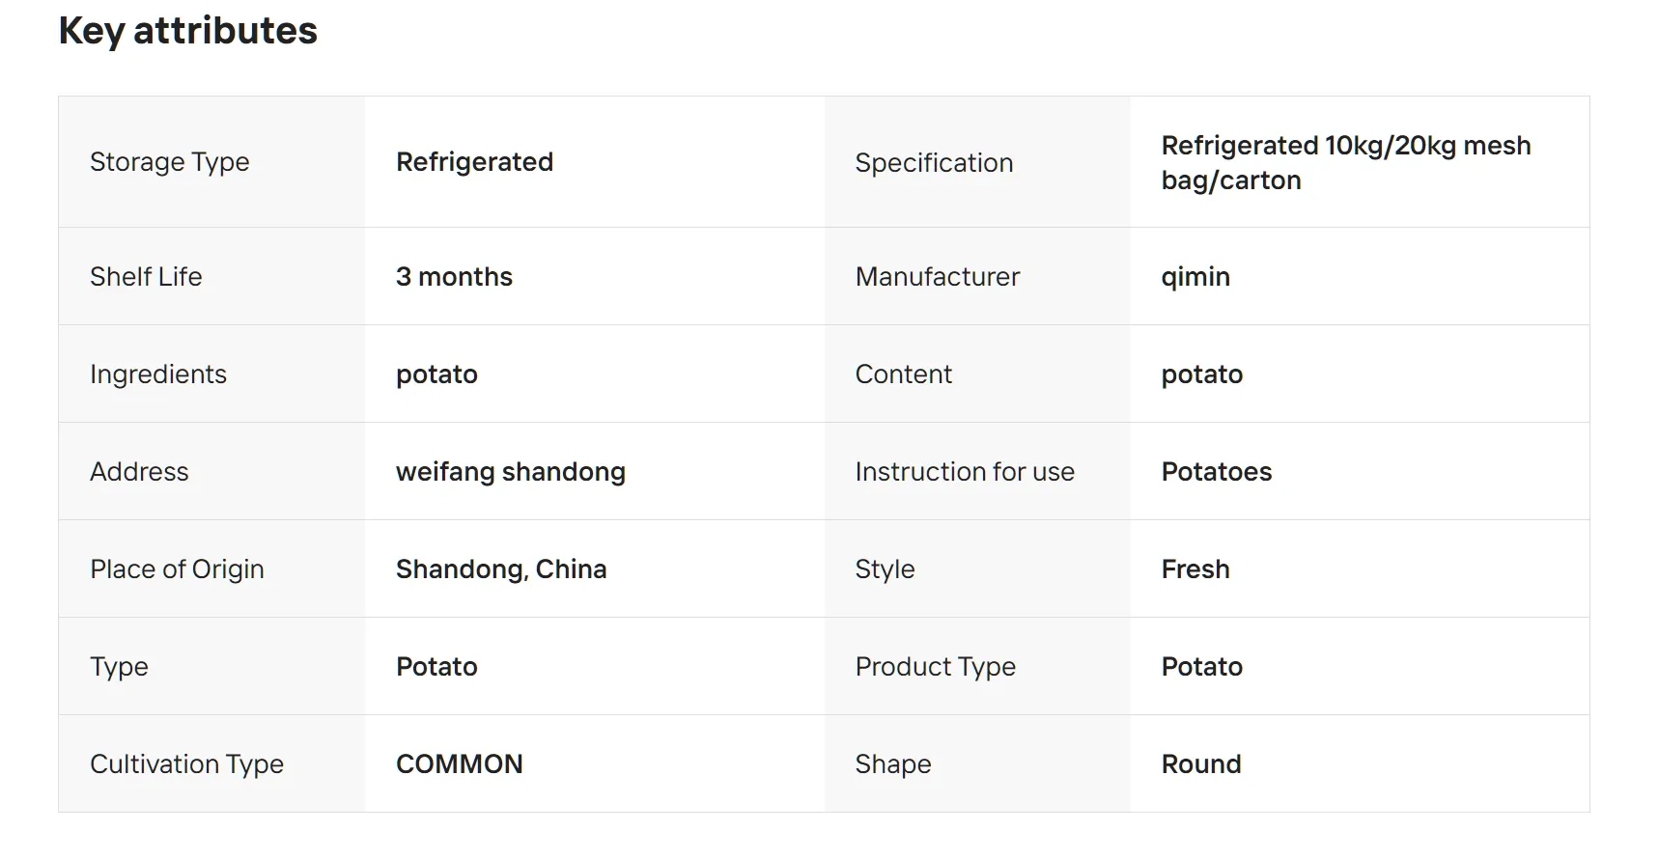
Task: Select the Refrigerated storage value
Action: 474,162
